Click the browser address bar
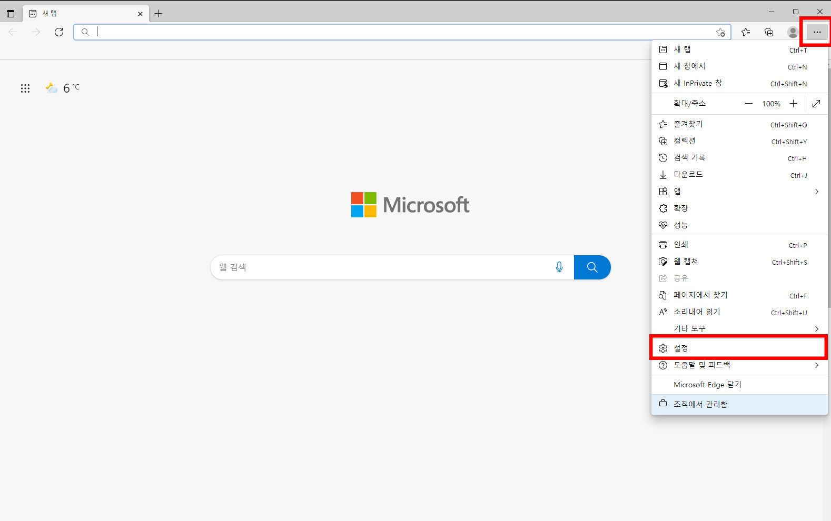 click(x=402, y=32)
